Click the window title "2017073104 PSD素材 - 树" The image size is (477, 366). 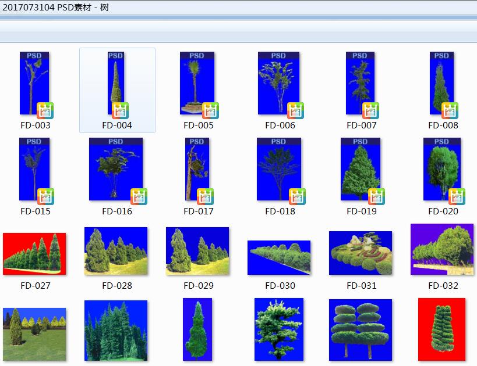coord(56,8)
